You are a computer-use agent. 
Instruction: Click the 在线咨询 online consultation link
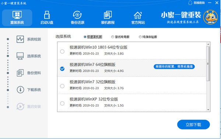(199, 3)
